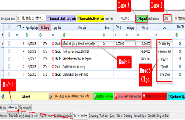
Task: Open the Ngày nhập date picker dropdown
Action: pos(133,18)
